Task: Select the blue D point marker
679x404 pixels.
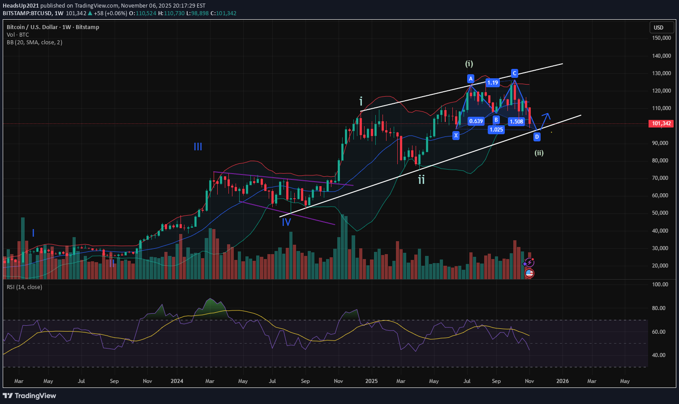Action: [x=537, y=137]
